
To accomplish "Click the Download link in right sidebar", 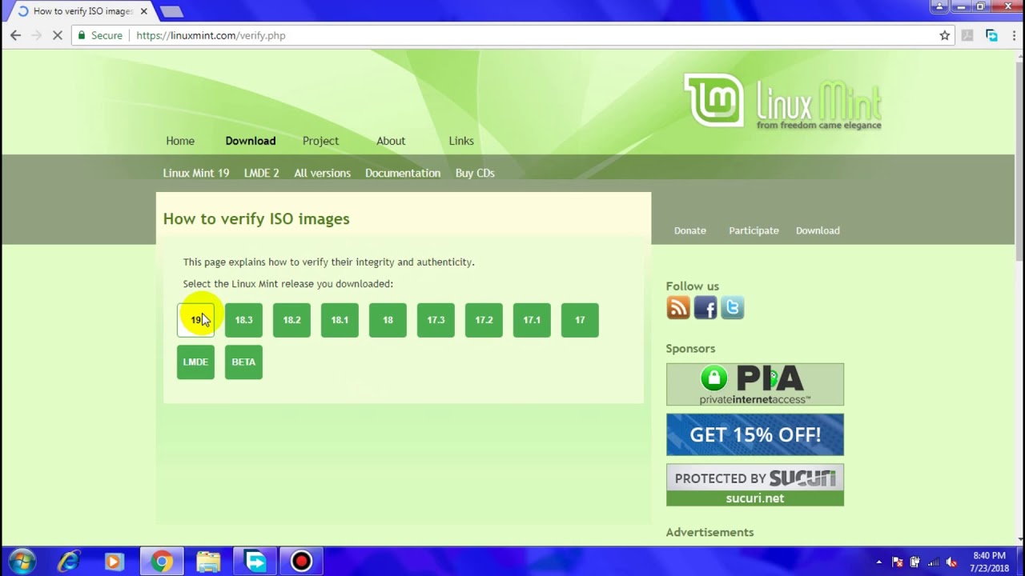I will [x=818, y=230].
